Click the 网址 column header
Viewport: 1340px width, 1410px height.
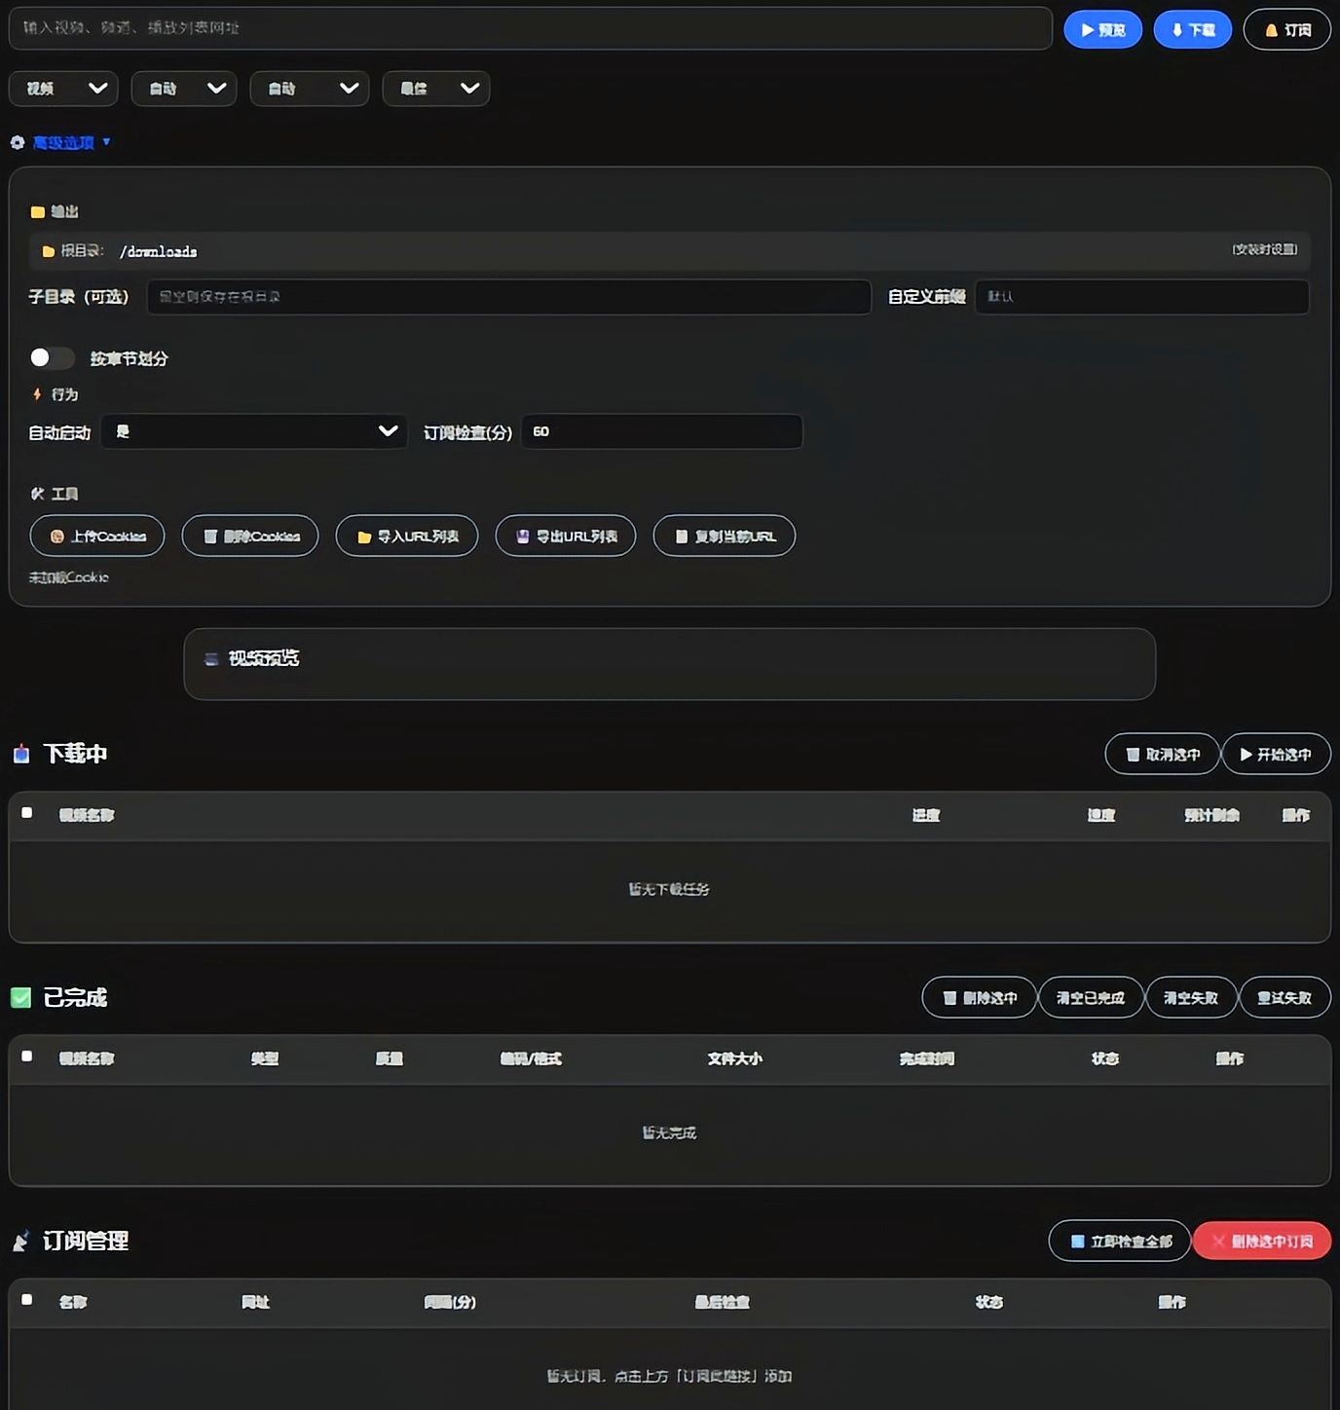coord(256,1302)
